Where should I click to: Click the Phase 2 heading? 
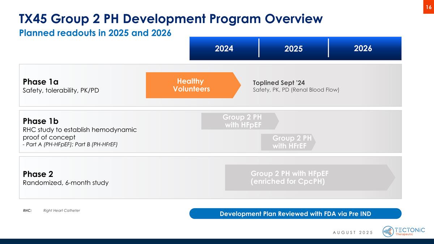click(x=38, y=174)
